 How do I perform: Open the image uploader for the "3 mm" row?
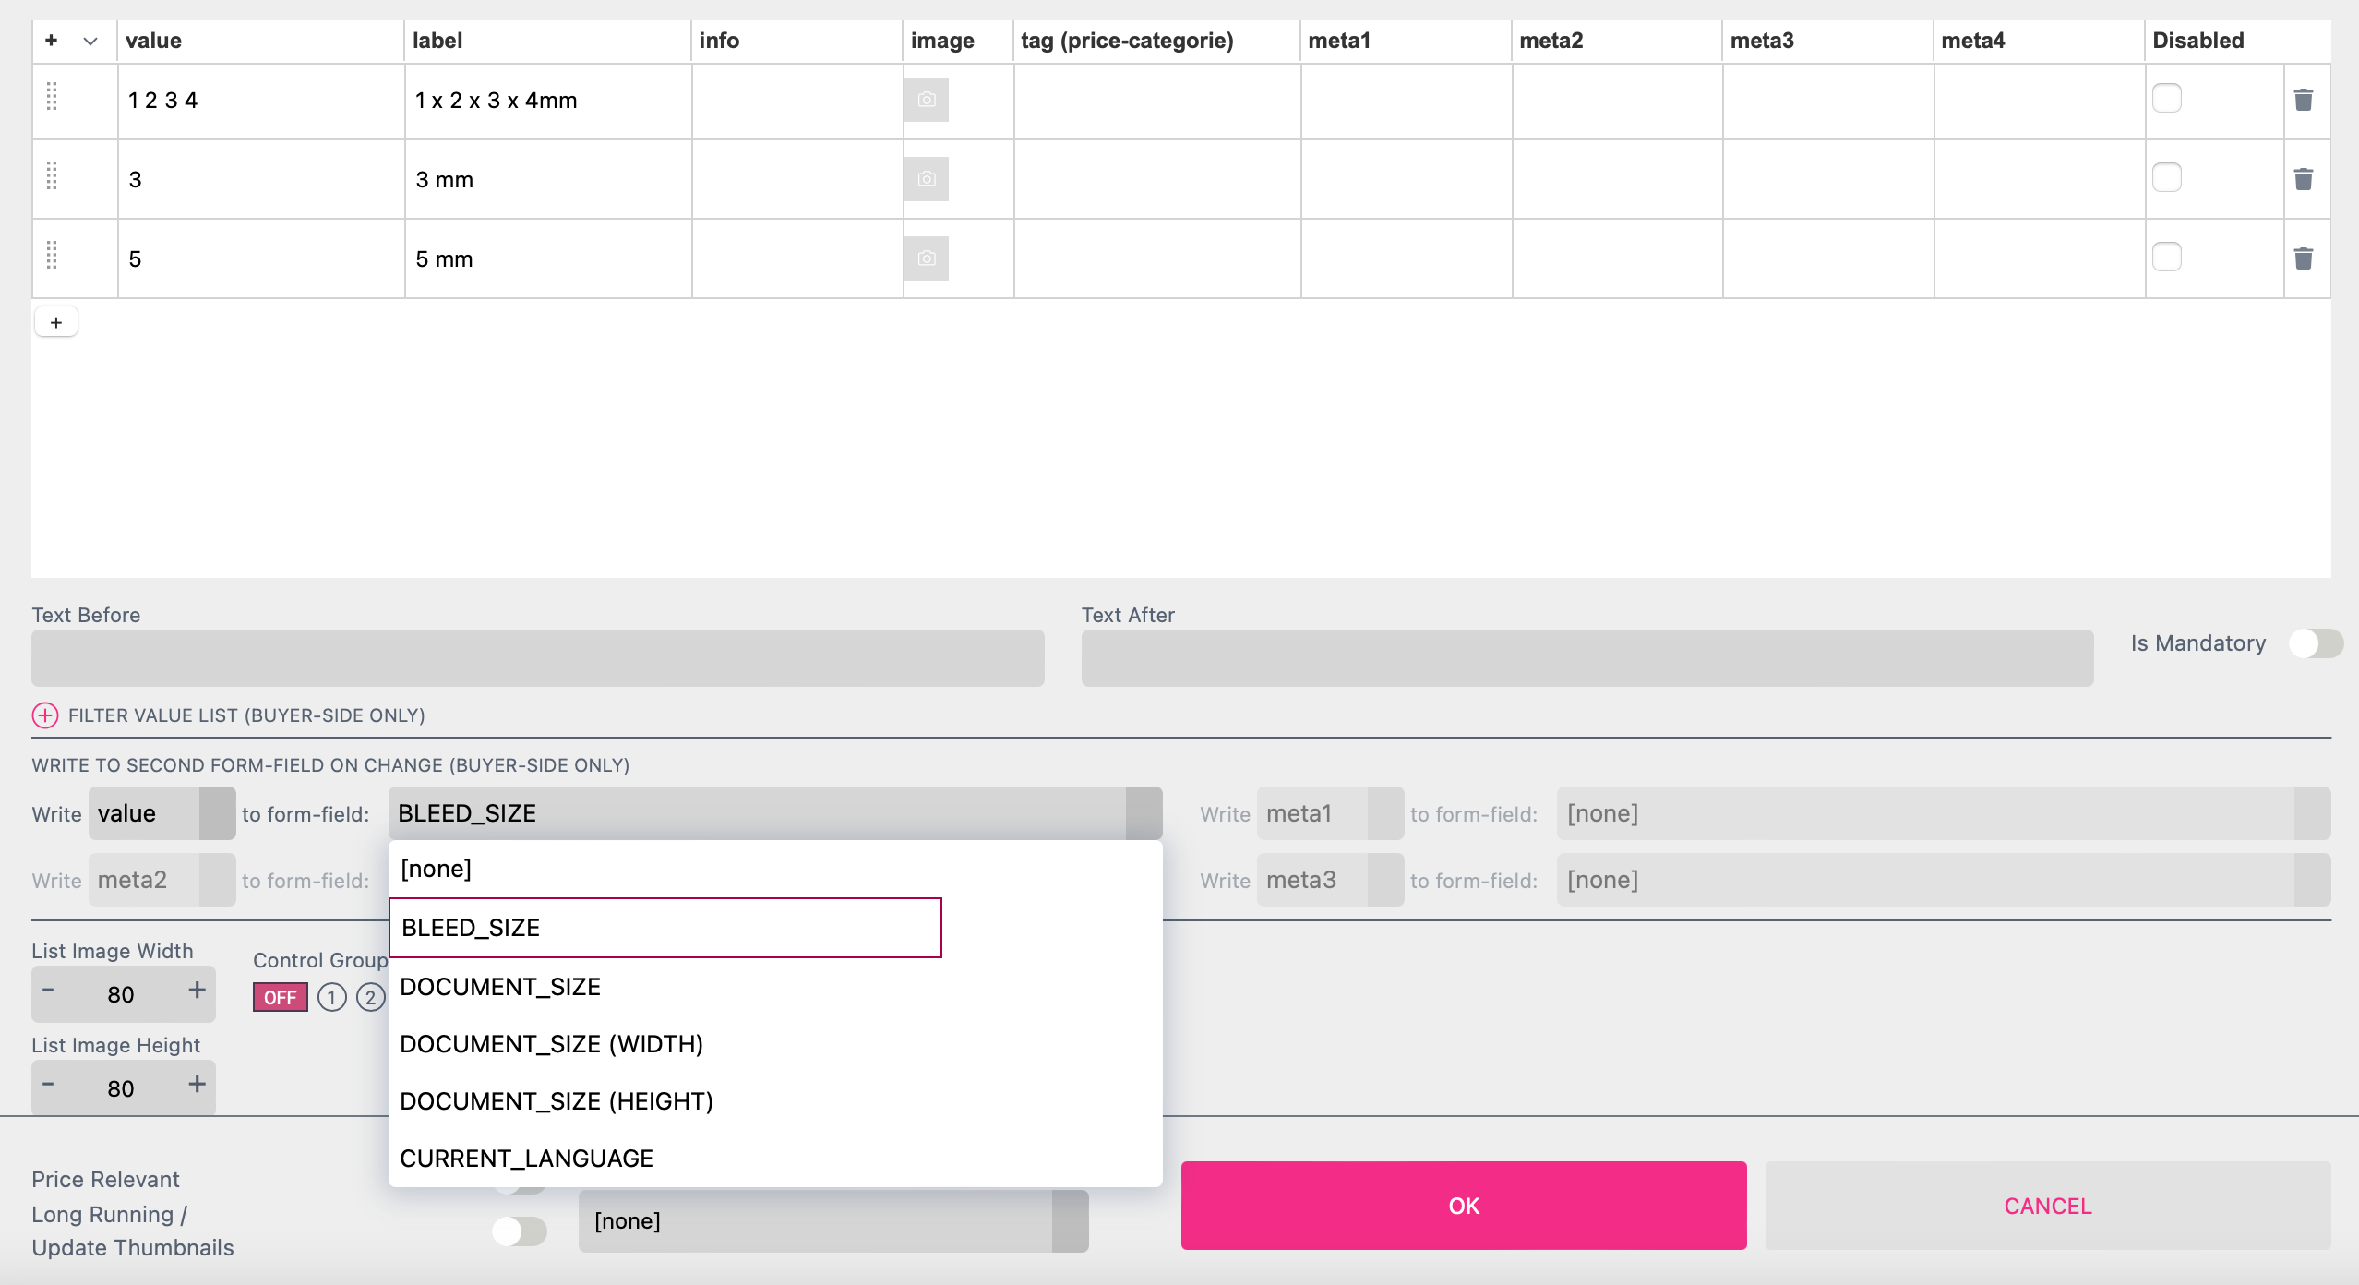pos(927,179)
